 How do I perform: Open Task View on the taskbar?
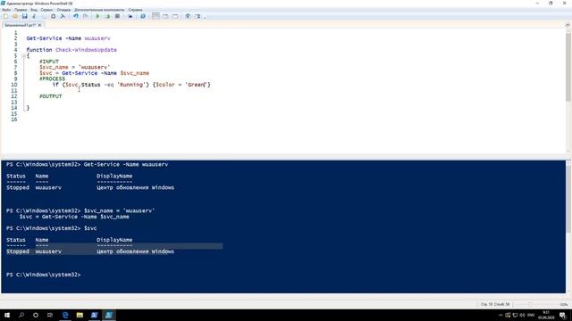[50, 315]
